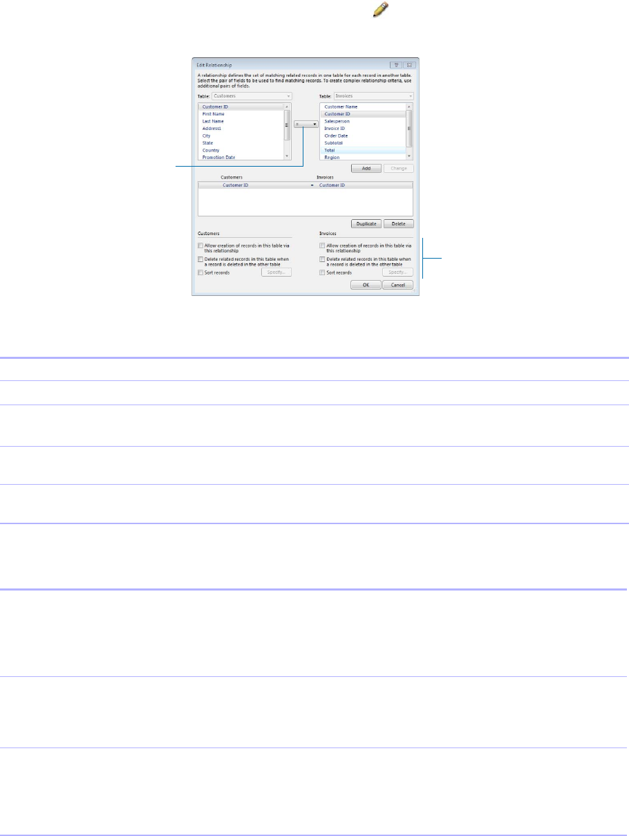Select the Customer ID = Customer ID pair row
The image size is (629, 836).
(306, 185)
